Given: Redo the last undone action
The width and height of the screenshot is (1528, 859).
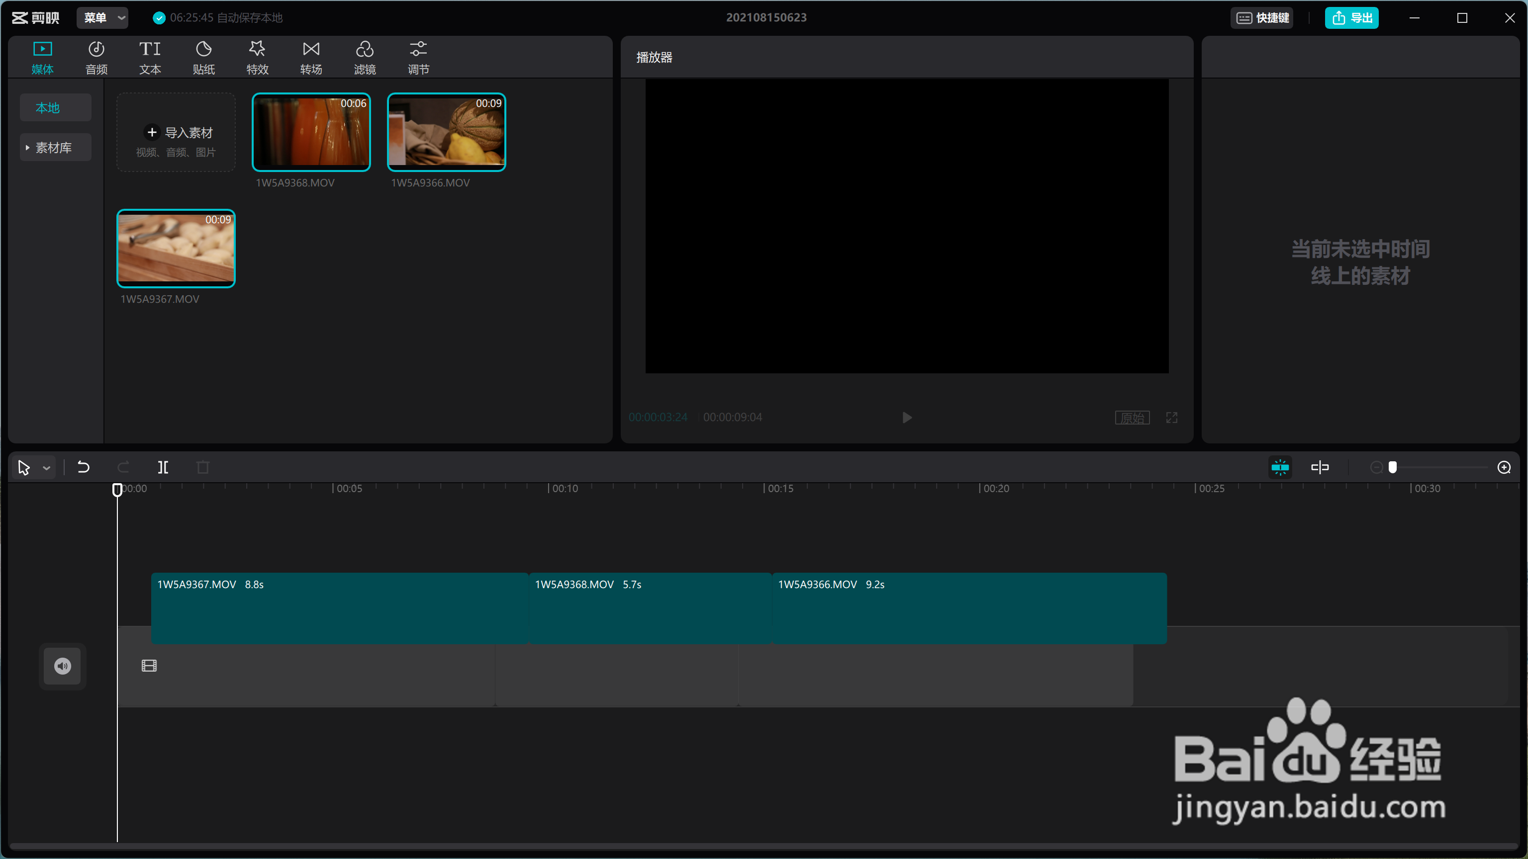Looking at the screenshot, I should [123, 467].
